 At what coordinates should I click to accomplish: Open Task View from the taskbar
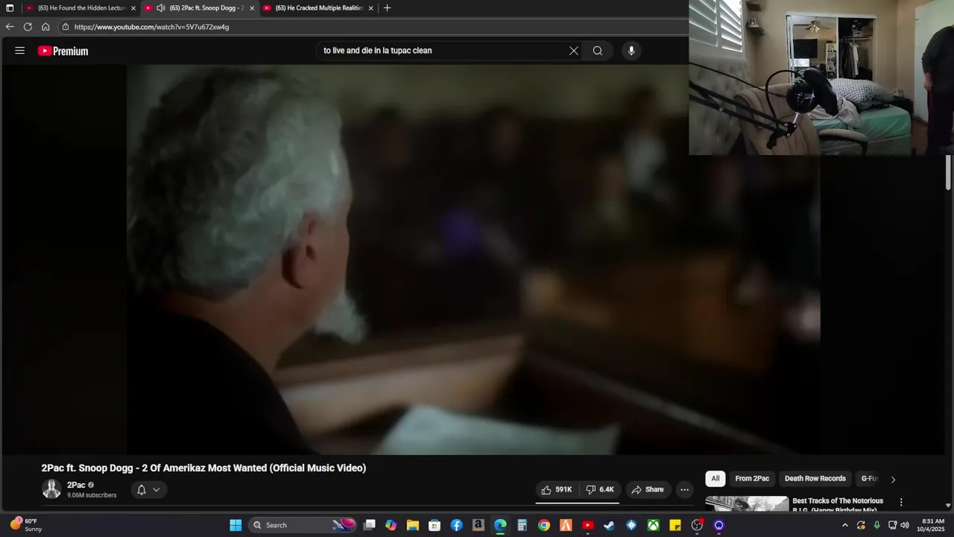(369, 525)
